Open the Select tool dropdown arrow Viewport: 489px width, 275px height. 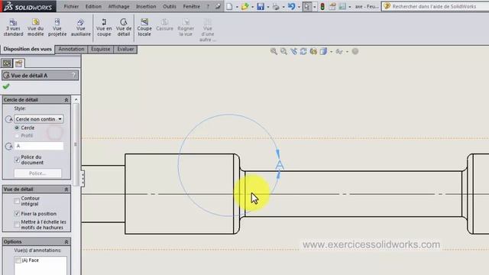(x=314, y=7)
